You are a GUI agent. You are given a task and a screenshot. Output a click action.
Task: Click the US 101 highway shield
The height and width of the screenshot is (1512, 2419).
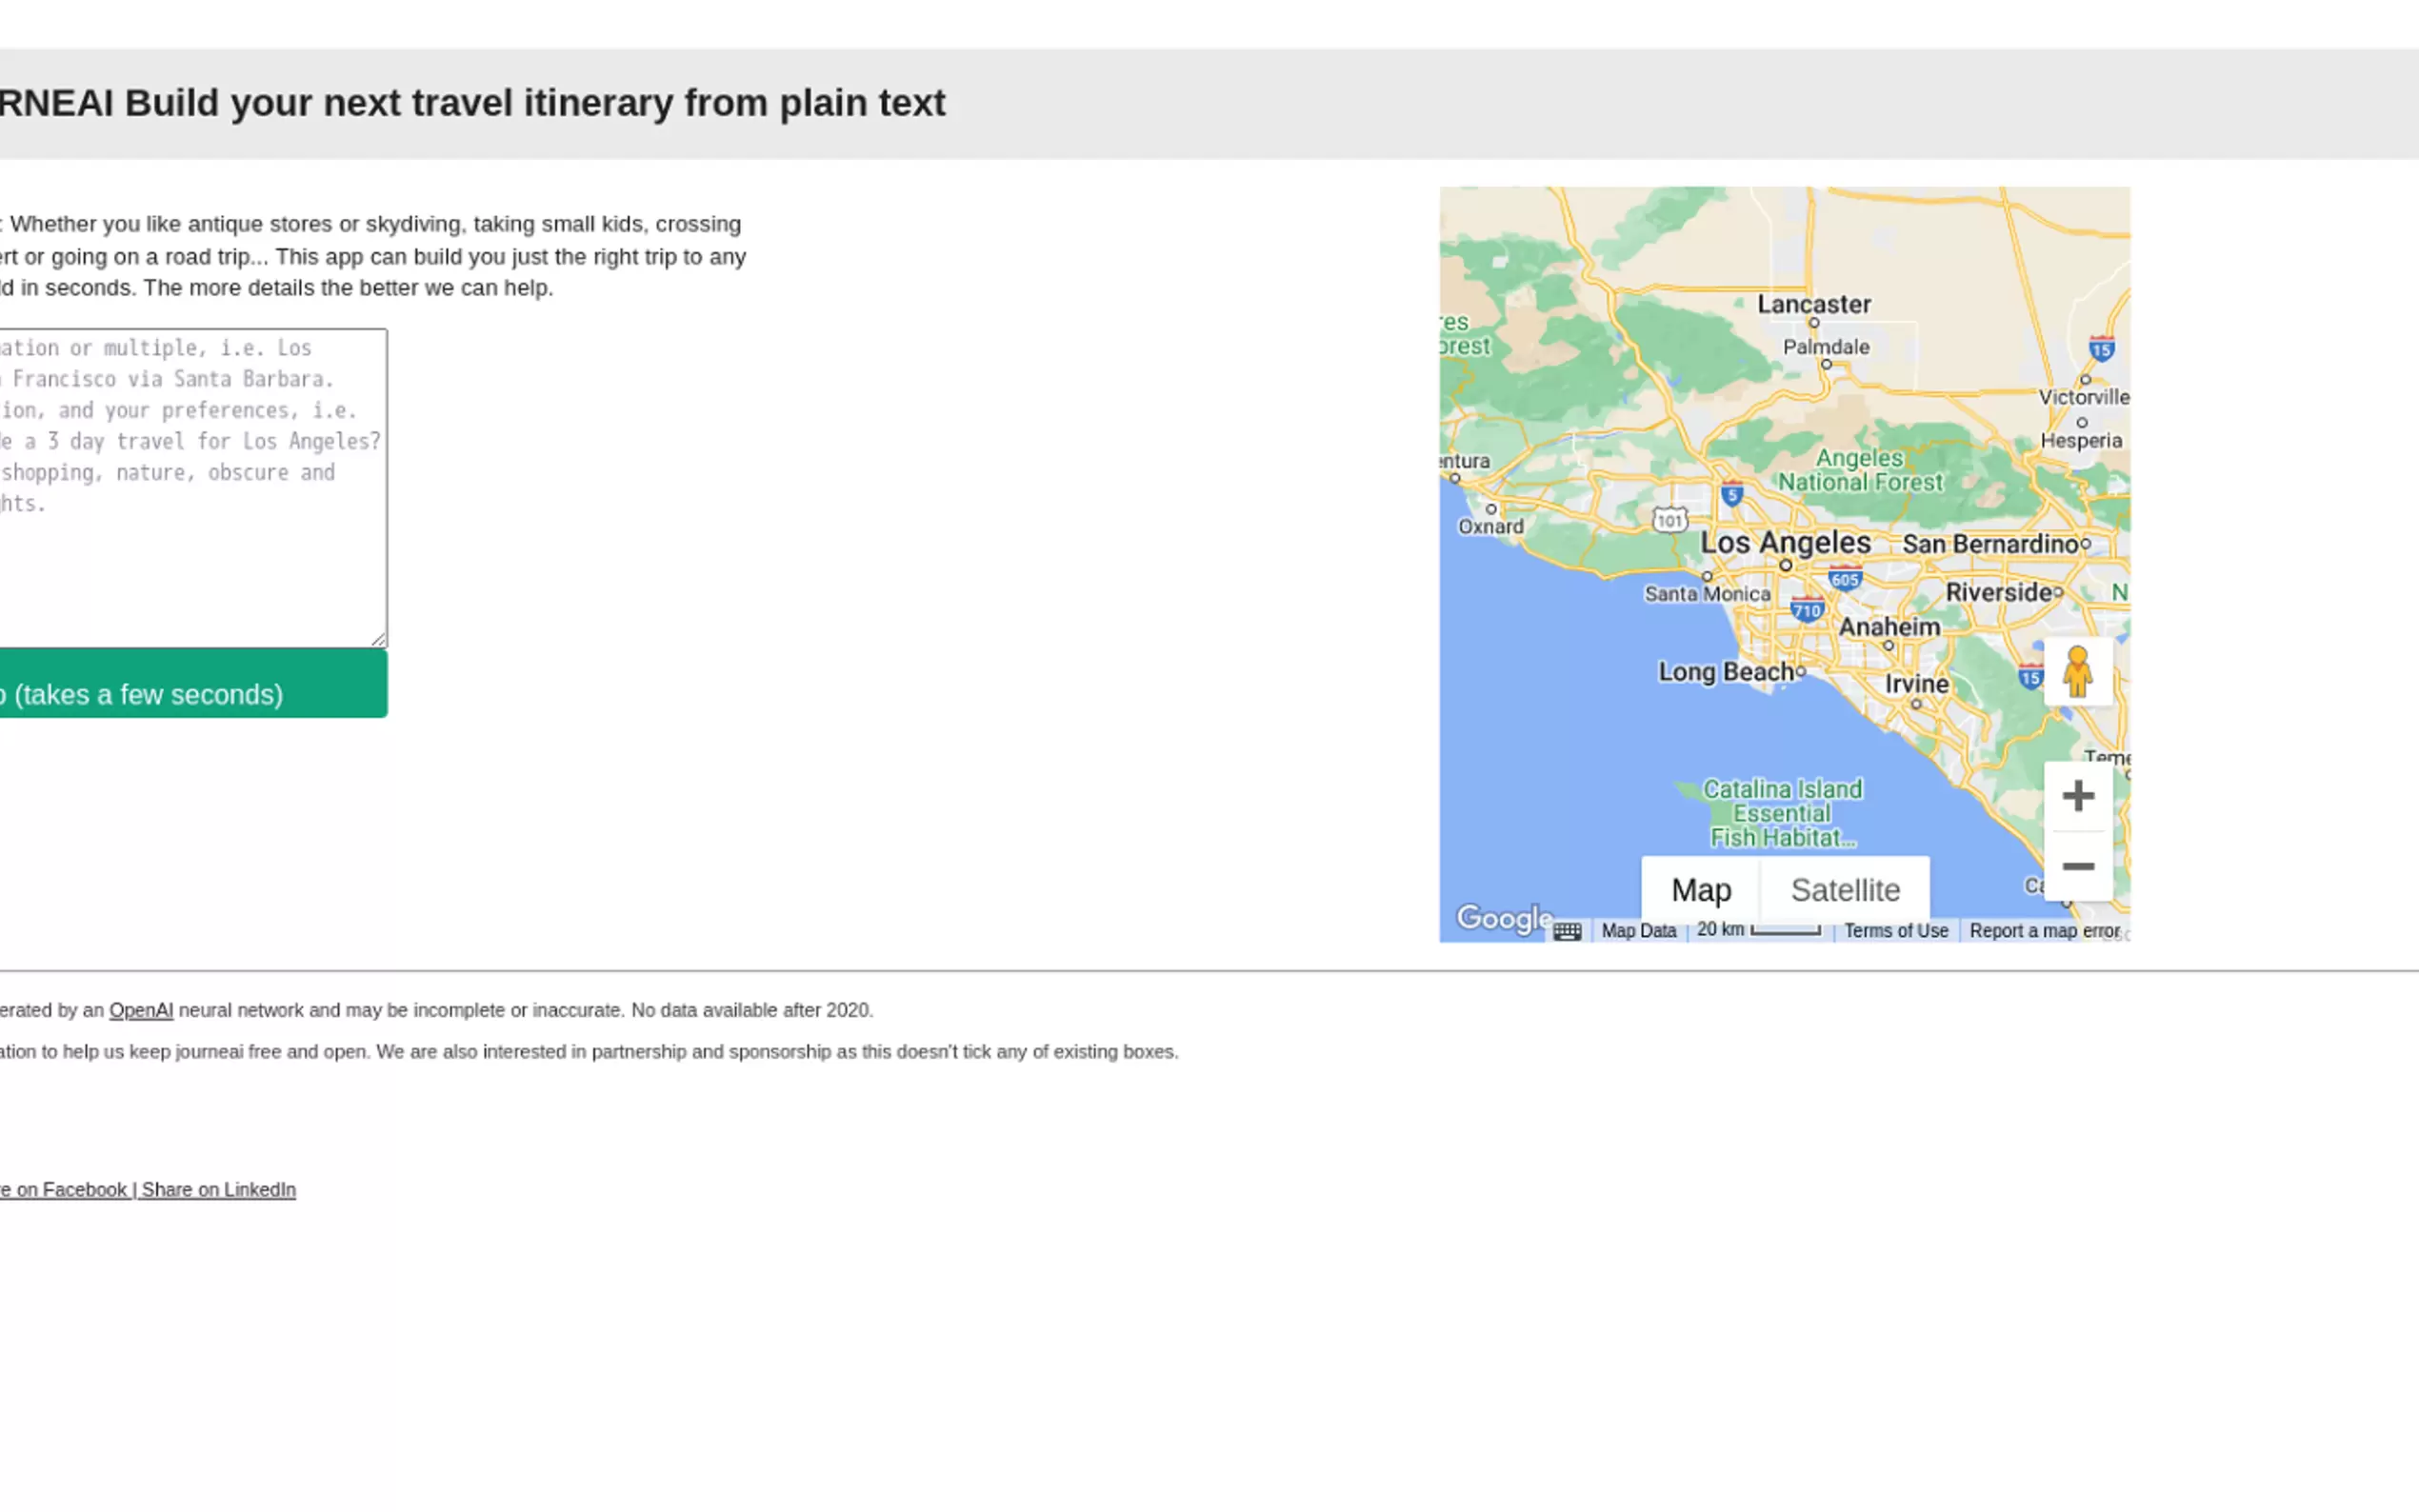(1669, 520)
